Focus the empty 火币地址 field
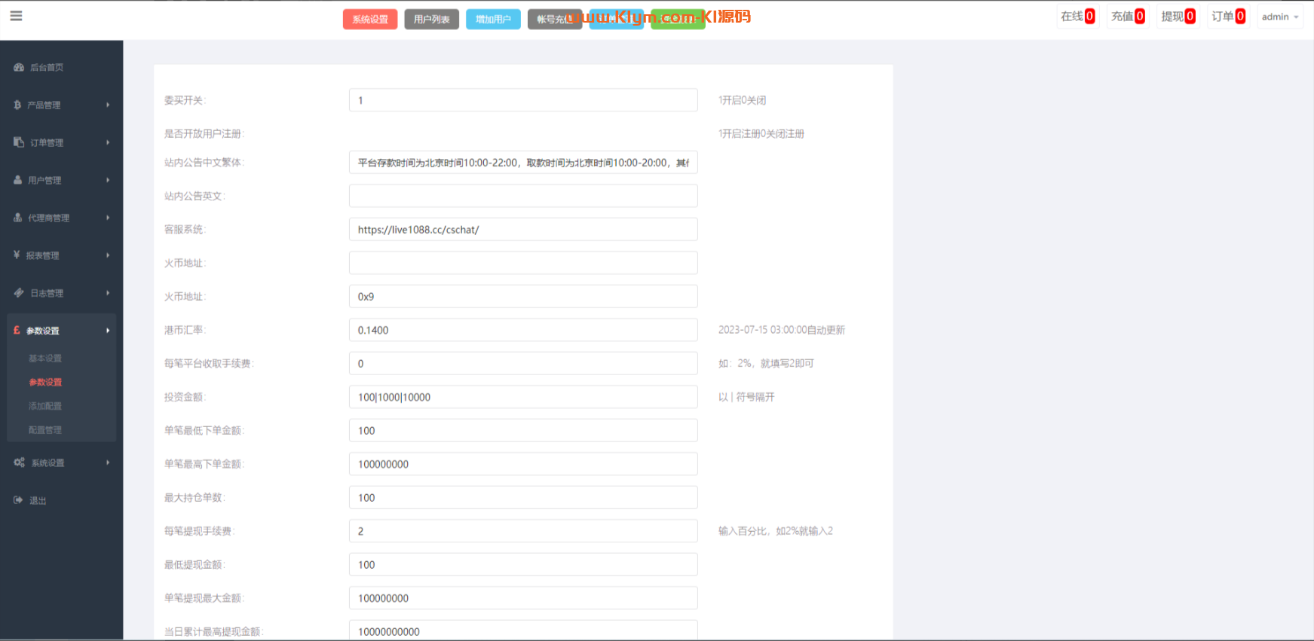1314x641 pixels. click(x=523, y=263)
